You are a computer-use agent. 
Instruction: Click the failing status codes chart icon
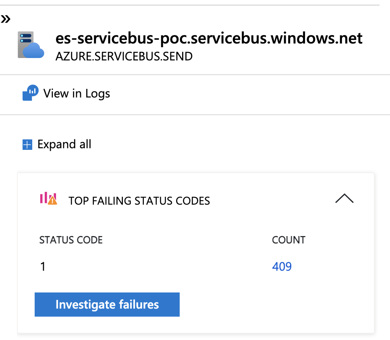(48, 198)
